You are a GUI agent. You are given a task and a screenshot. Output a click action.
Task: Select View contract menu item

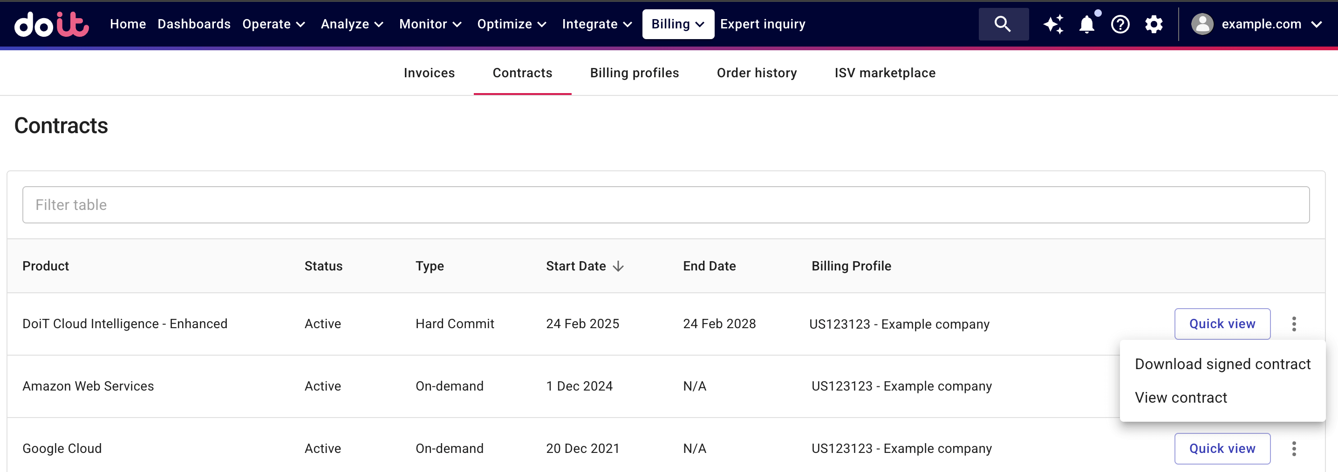1222,397
